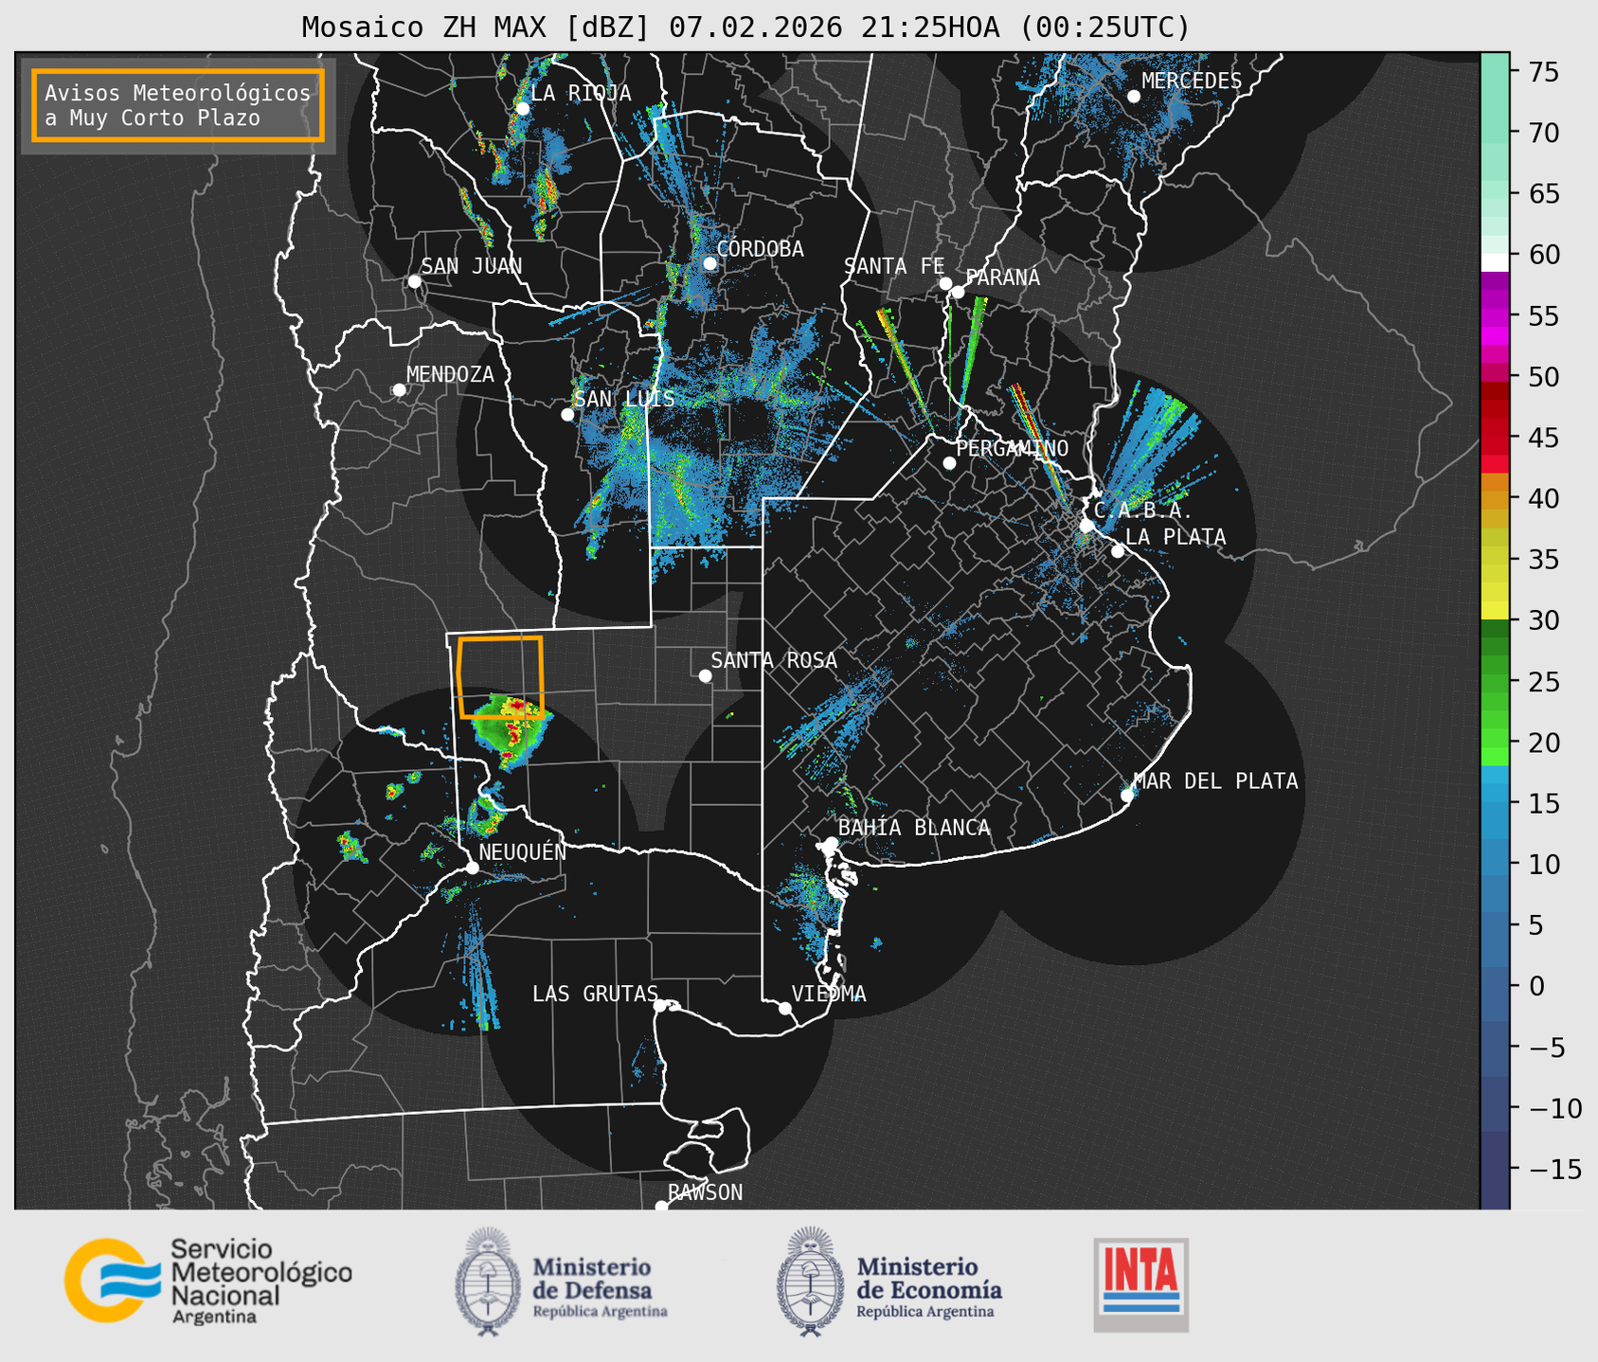The height and width of the screenshot is (1362, 1598).
Task: Select the Neuquén city marker dot
Action: [472, 868]
